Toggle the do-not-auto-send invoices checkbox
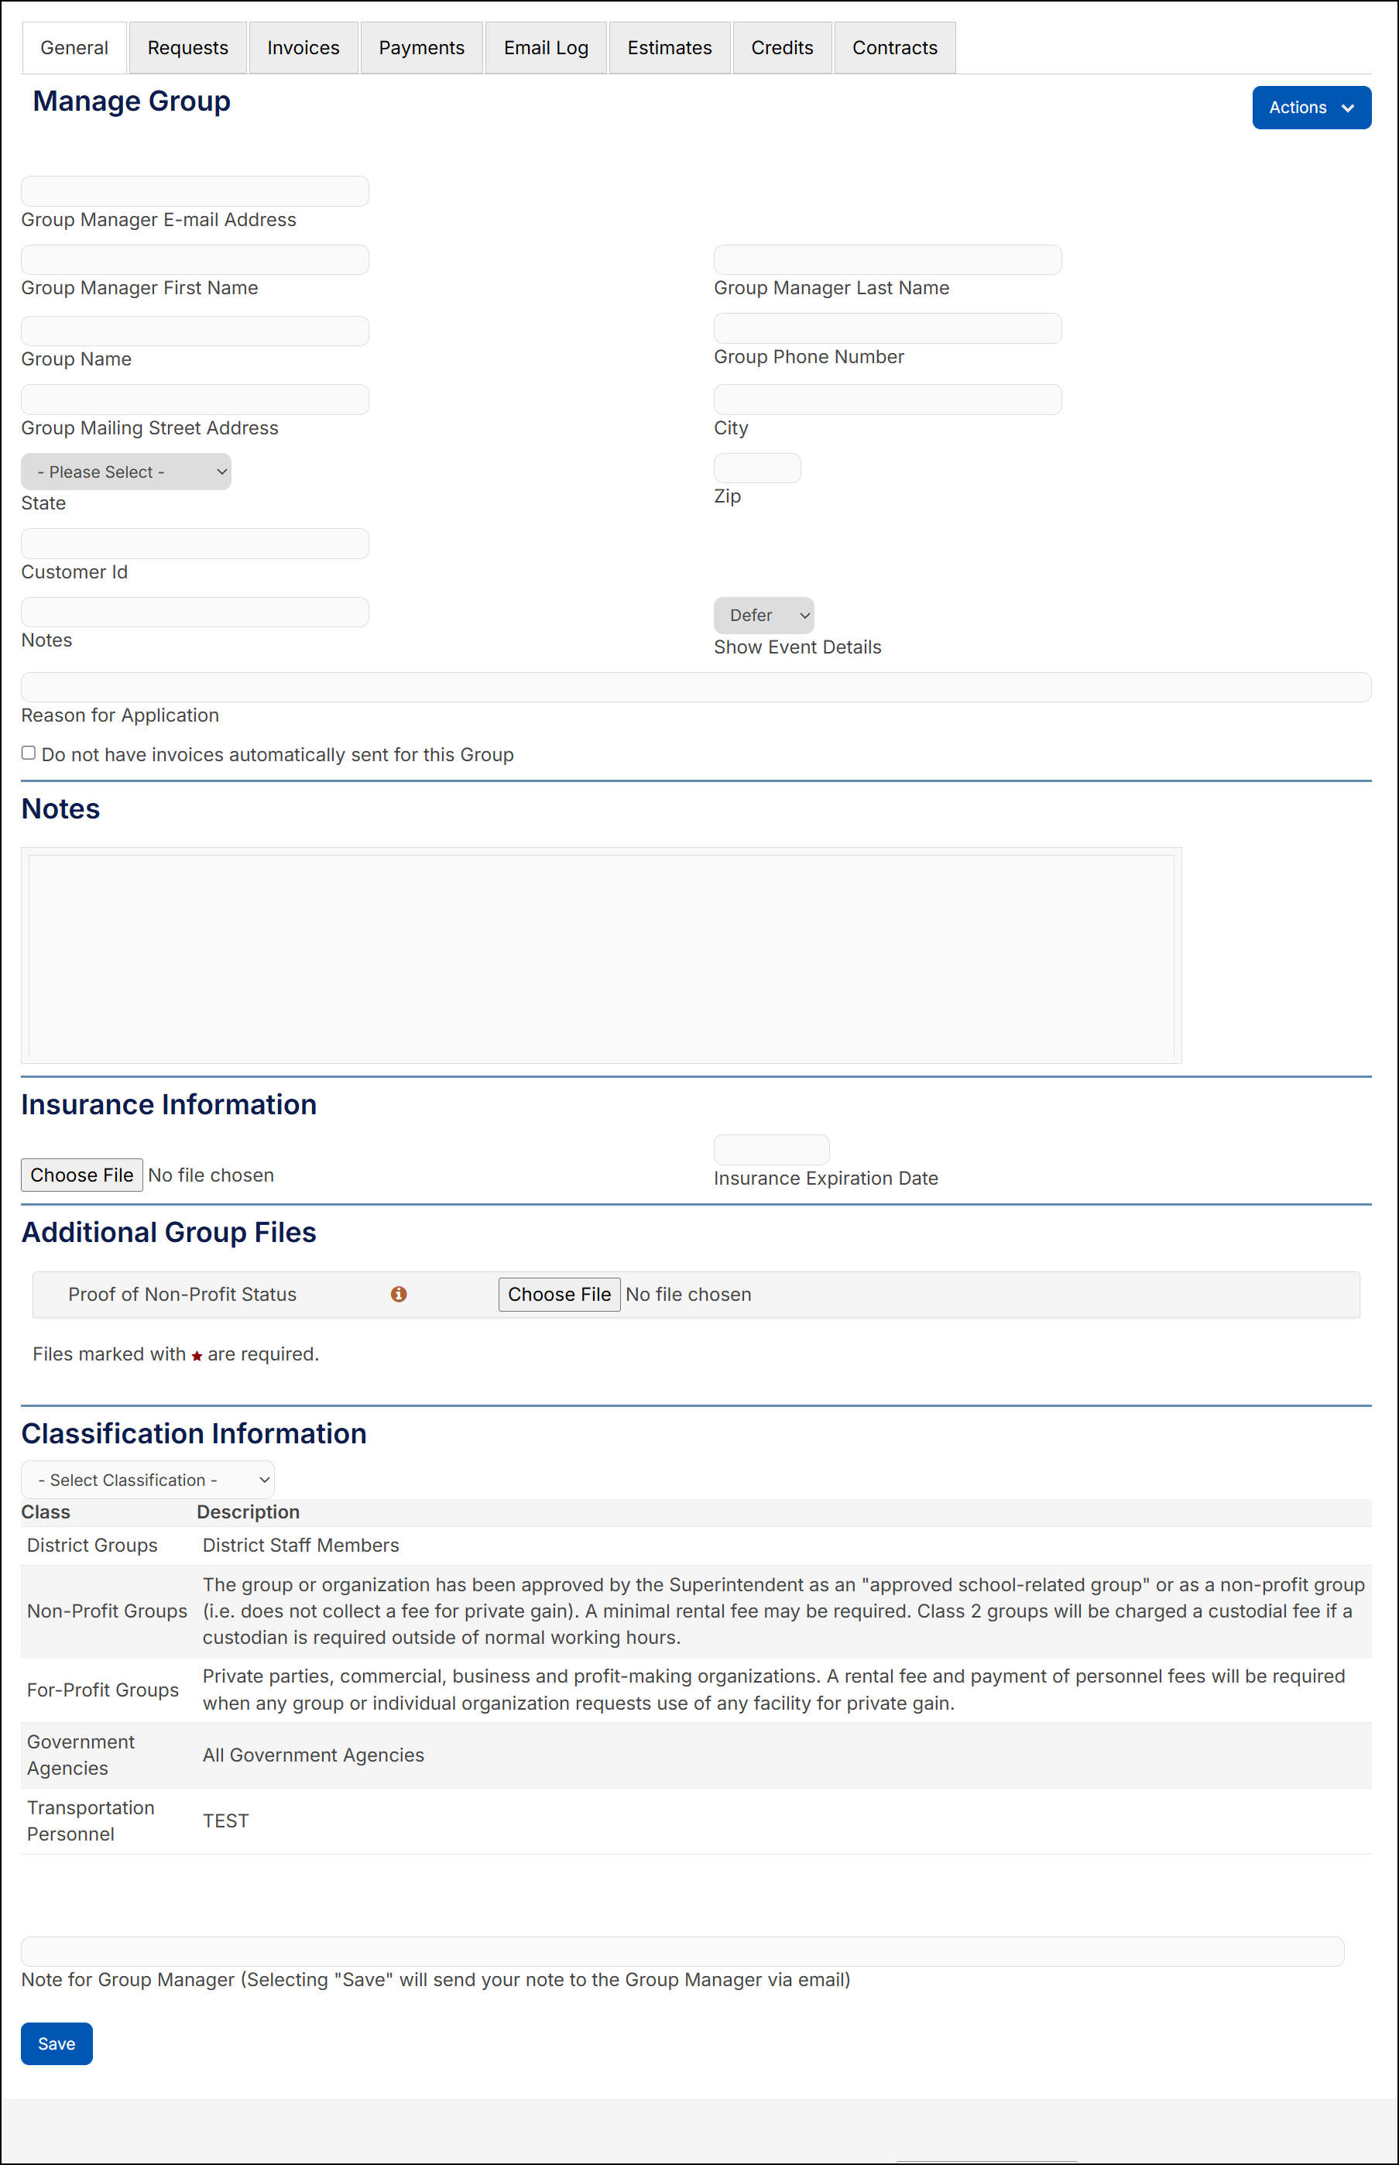This screenshot has height=2165, width=1399. 28,753
